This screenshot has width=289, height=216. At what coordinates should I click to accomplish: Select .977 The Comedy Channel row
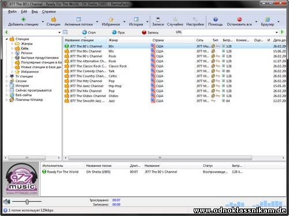(175, 71)
